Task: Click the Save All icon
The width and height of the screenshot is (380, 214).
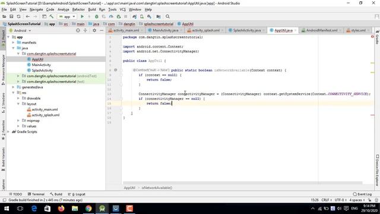Action: pos(11,17)
